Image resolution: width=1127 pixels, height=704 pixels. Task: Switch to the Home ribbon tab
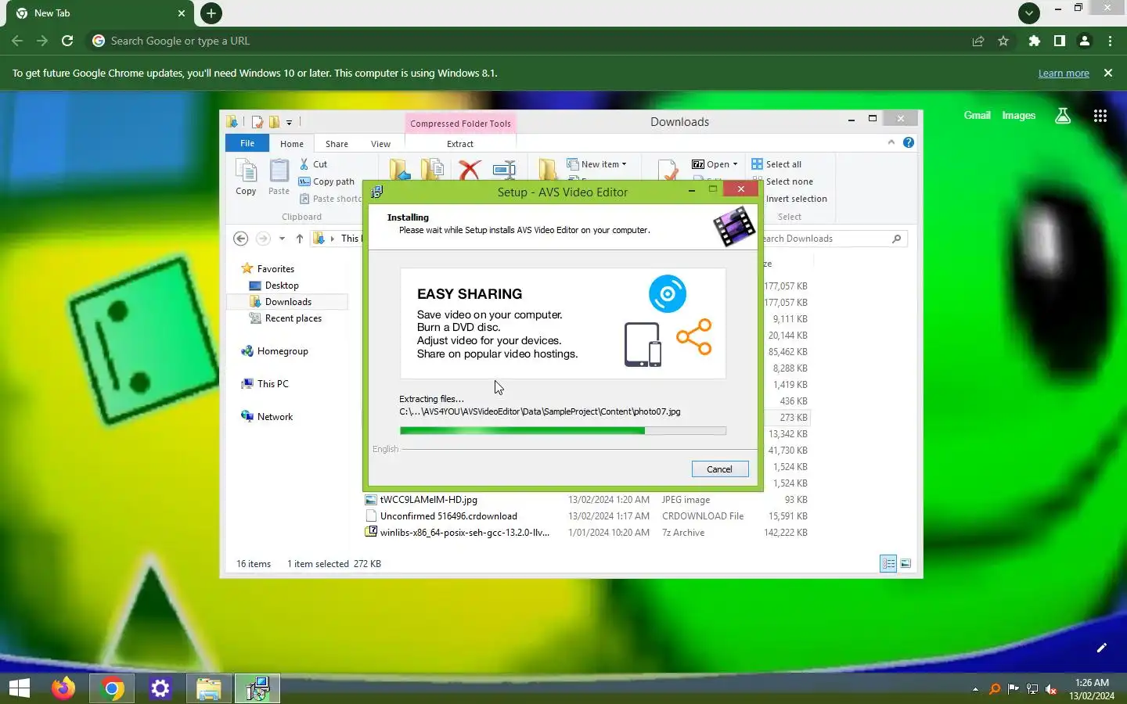click(292, 144)
